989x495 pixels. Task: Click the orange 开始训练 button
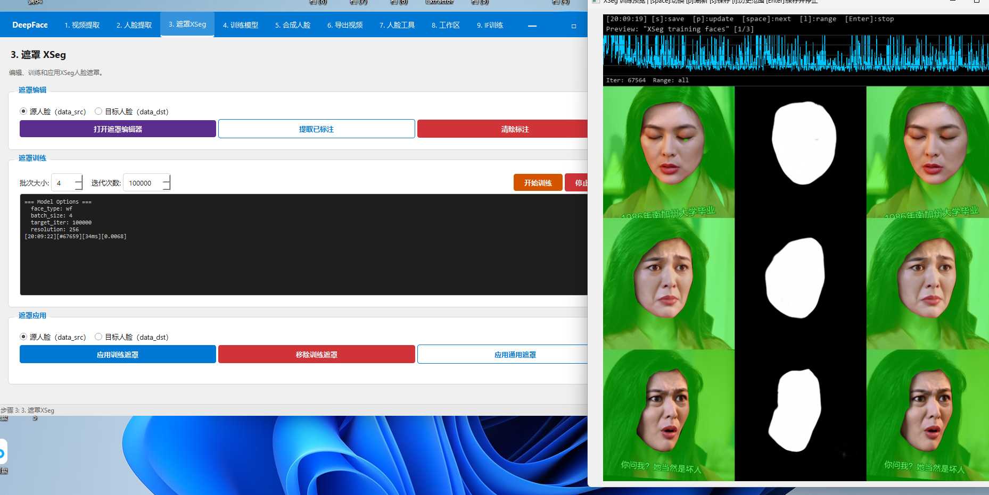(538, 182)
